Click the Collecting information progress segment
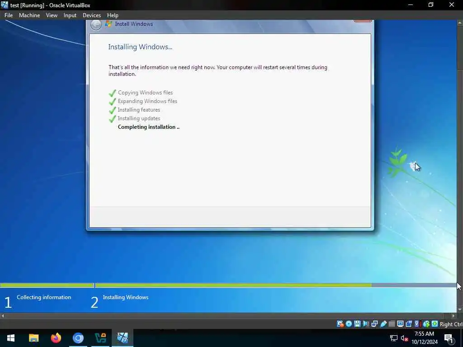Viewport: 463px width, 347px height. coord(47,286)
